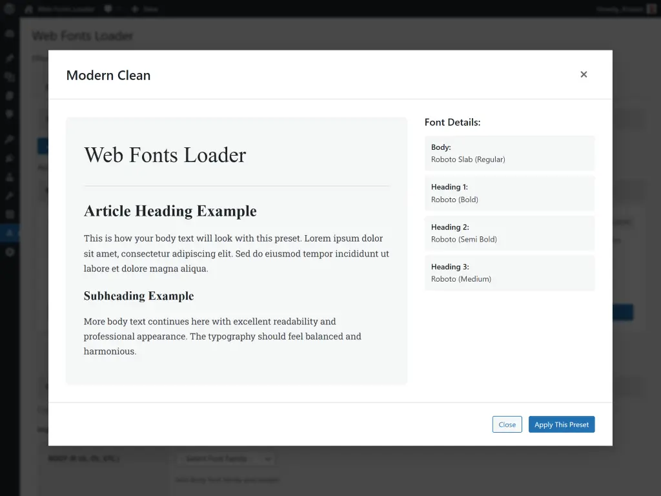The image size is (661, 496).
Task: Click the user avatar thumbnail in the top-right corner
Action: (x=650, y=9)
